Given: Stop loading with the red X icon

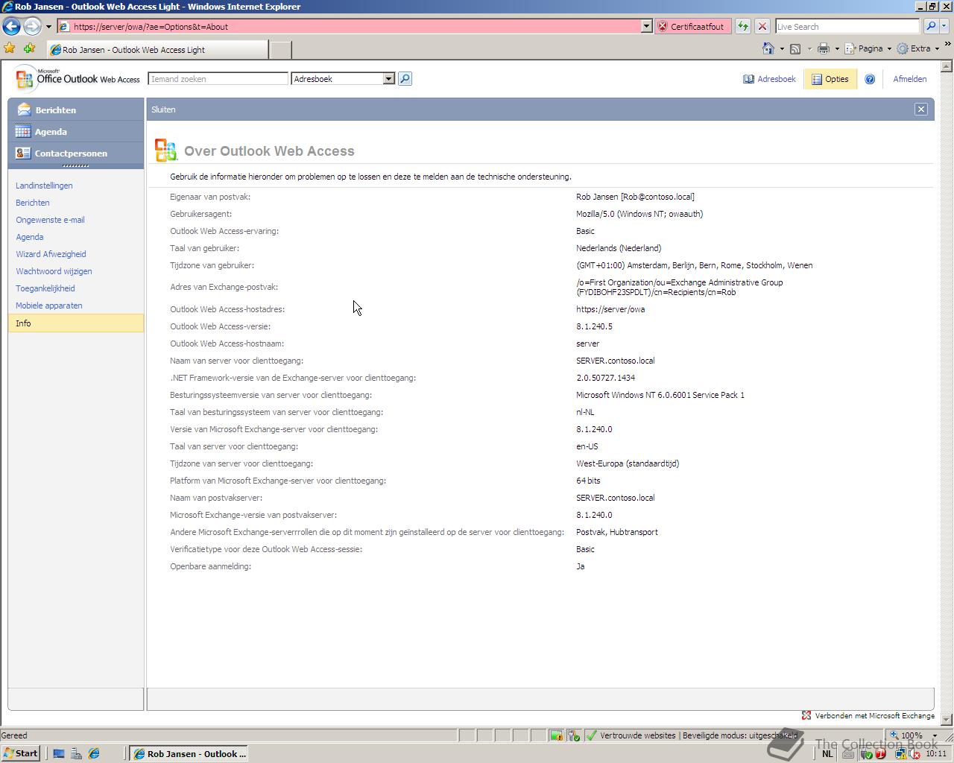Looking at the screenshot, I should click(762, 26).
